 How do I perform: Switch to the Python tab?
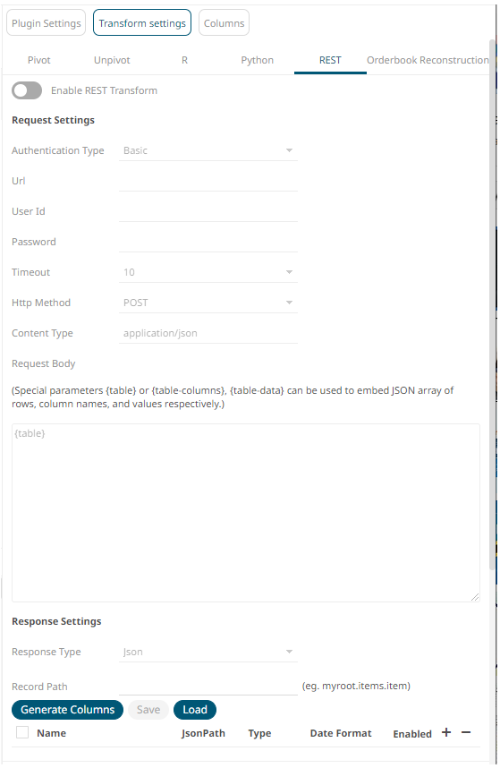(258, 60)
